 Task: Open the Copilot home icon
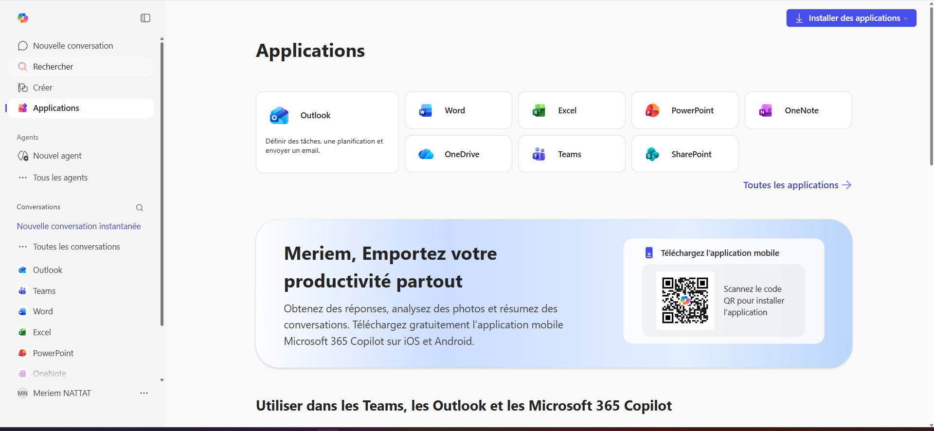(22, 18)
